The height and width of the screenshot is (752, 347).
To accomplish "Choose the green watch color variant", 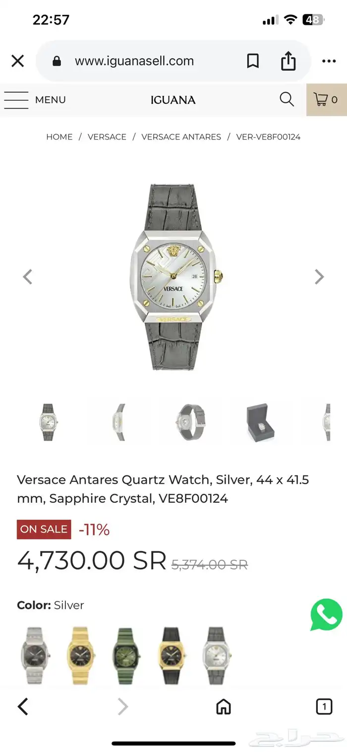I will pos(127,656).
